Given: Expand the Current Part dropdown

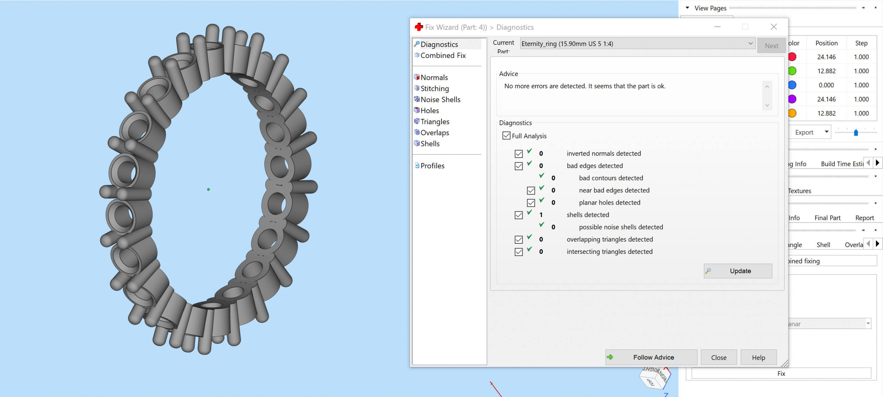Looking at the screenshot, I should click(x=750, y=44).
